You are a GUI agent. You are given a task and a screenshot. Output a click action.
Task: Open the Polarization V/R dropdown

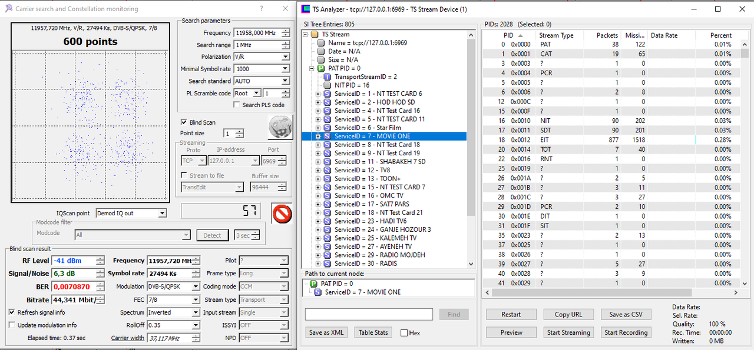(x=285, y=57)
